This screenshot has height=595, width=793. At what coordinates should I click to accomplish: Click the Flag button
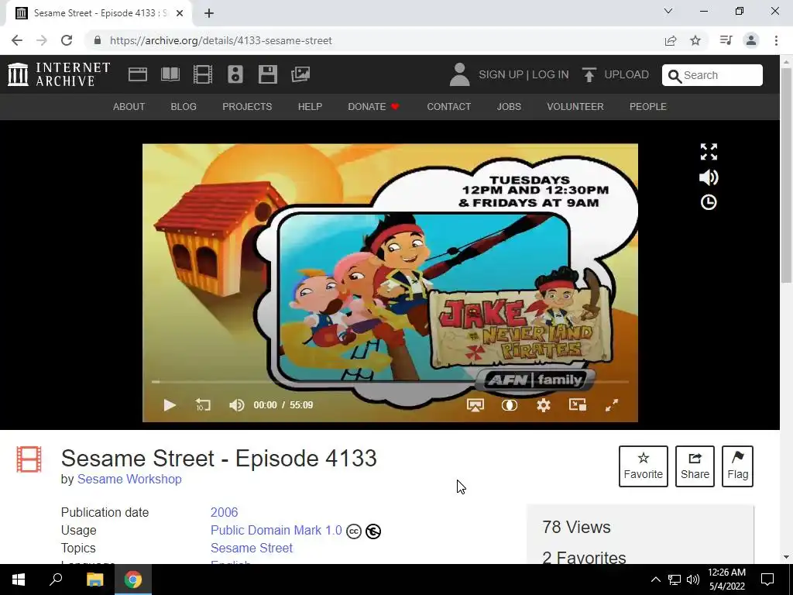737,466
